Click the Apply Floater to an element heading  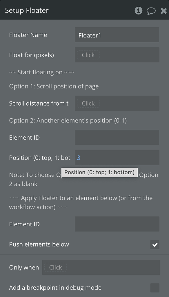tap(81, 198)
